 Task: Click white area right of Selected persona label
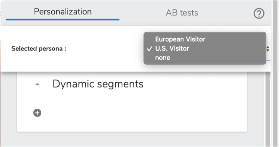[105, 49]
